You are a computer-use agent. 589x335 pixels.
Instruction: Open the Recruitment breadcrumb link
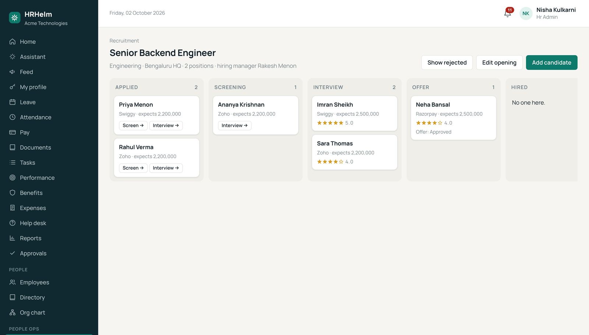point(124,40)
